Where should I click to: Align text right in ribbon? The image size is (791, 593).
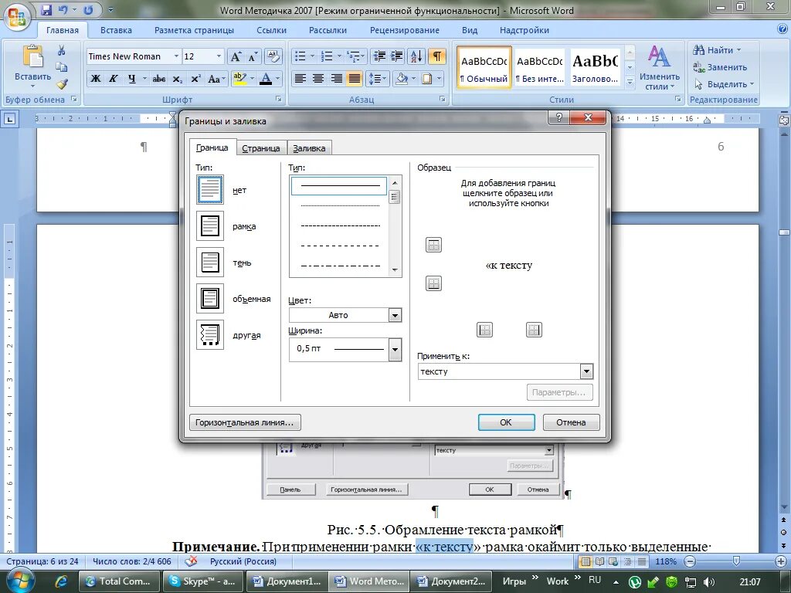337,79
